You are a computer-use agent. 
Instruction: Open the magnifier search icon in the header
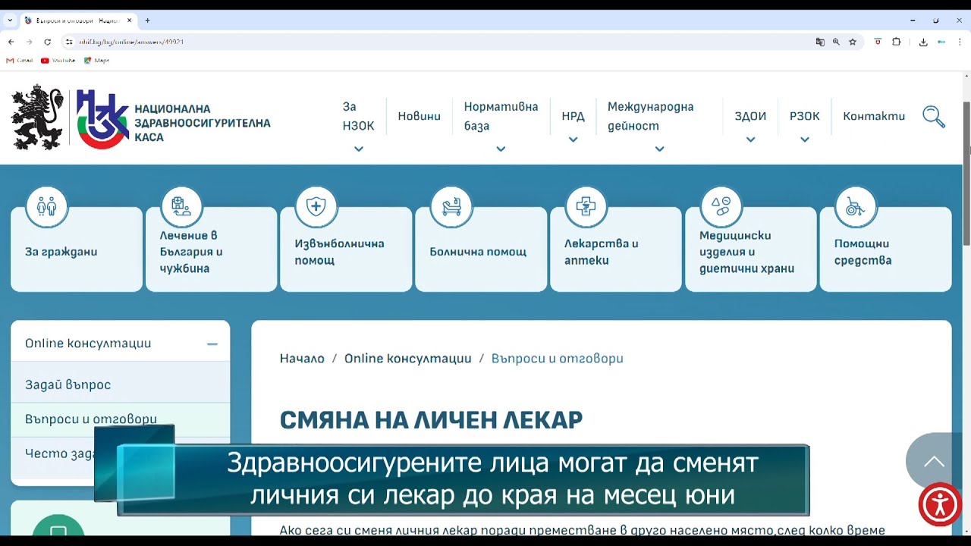coord(934,117)
